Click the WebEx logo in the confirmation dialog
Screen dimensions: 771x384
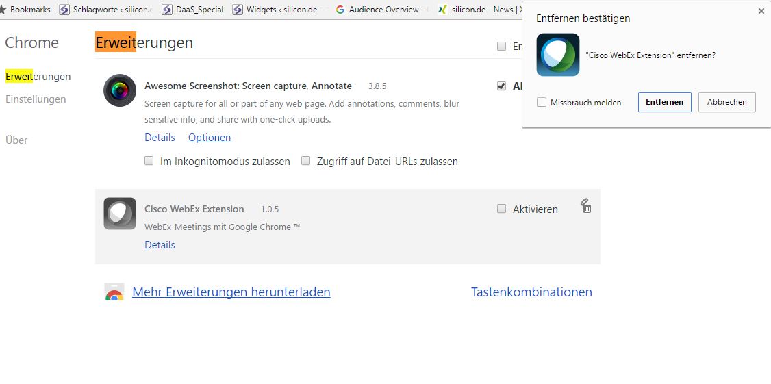coord(557,55)
